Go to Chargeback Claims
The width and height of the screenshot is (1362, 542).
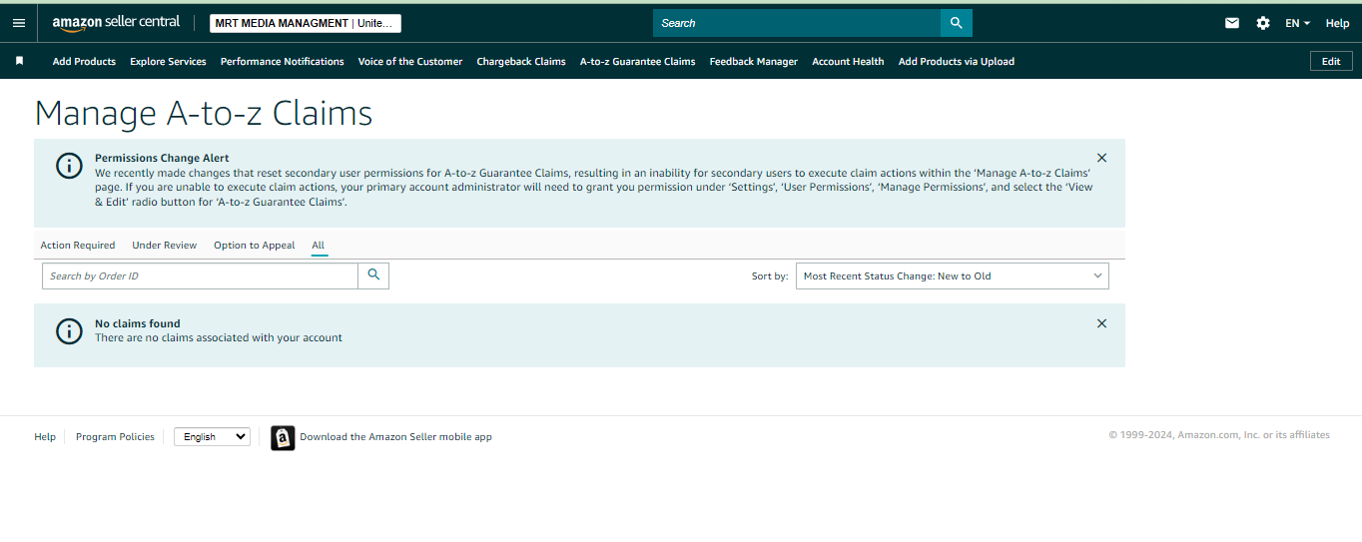point(521,61)
